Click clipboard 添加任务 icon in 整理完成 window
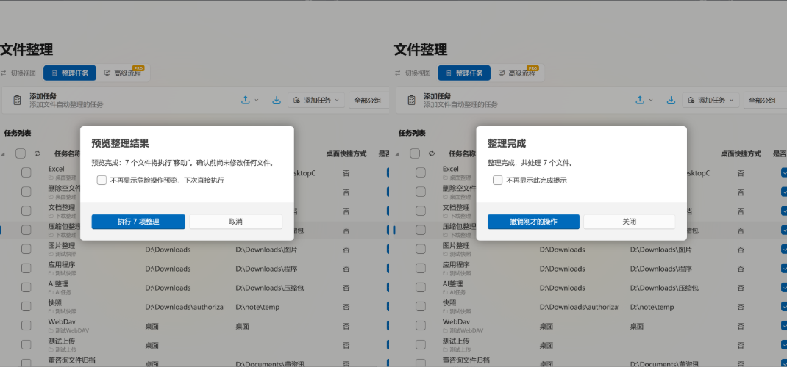787x367 pixels. tap(412, 100)
